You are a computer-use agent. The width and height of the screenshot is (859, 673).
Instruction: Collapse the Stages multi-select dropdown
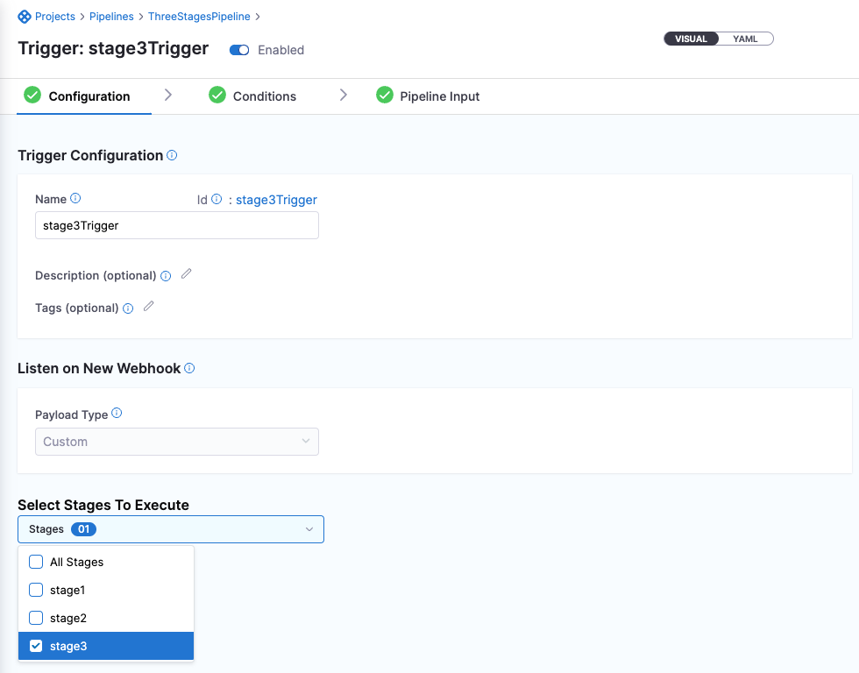pyautogui.click(x=309, y=529)
